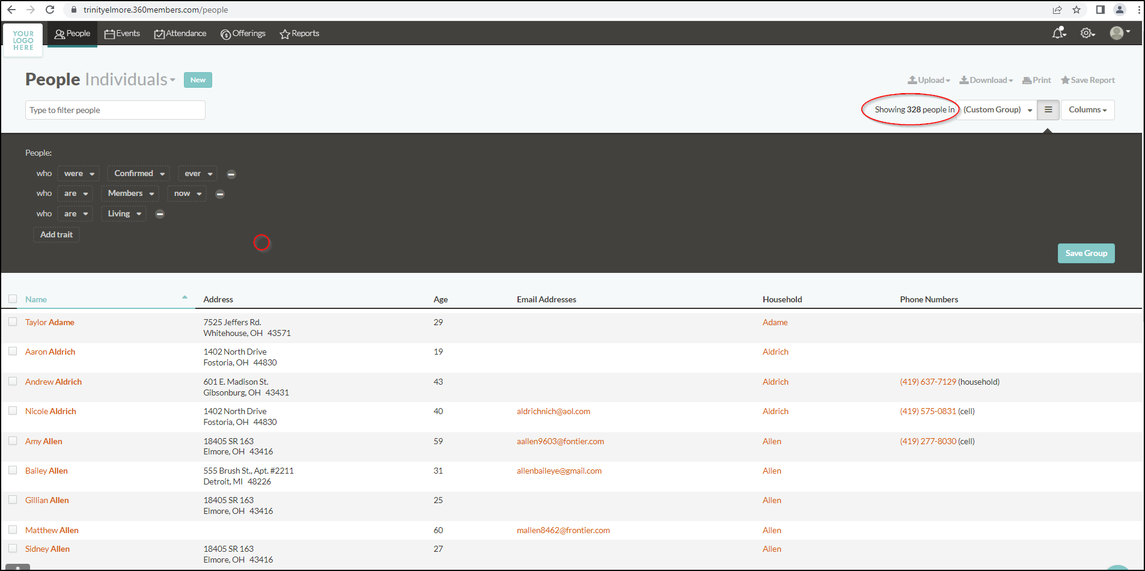Click phone number (419) 637-7129
This screenshot has height=571, width=1145.
tap(928, 382)
